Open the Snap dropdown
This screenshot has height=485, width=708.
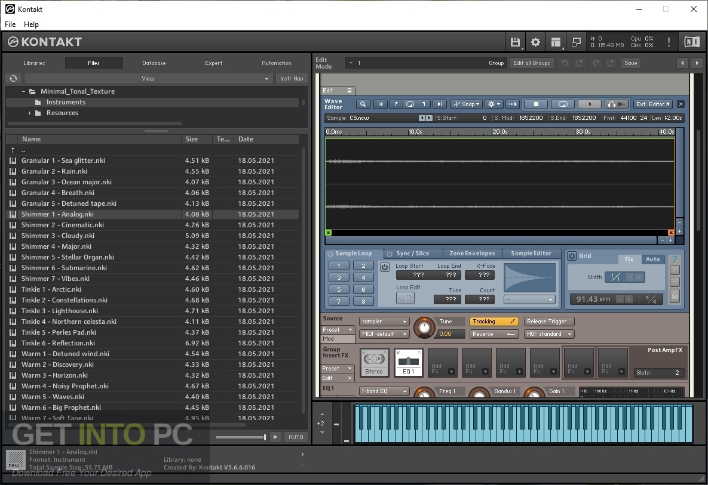467,104
